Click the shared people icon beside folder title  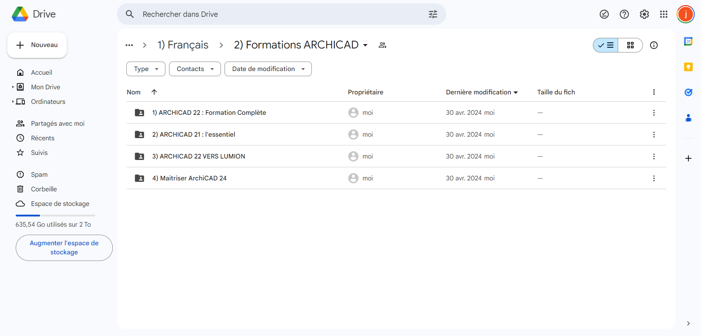coord(382,45)
